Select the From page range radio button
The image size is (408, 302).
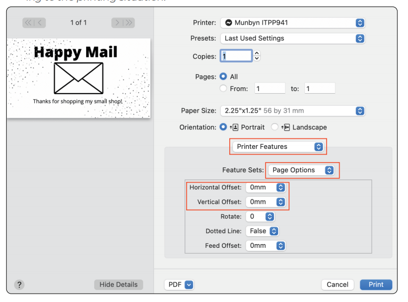point(223,89)
